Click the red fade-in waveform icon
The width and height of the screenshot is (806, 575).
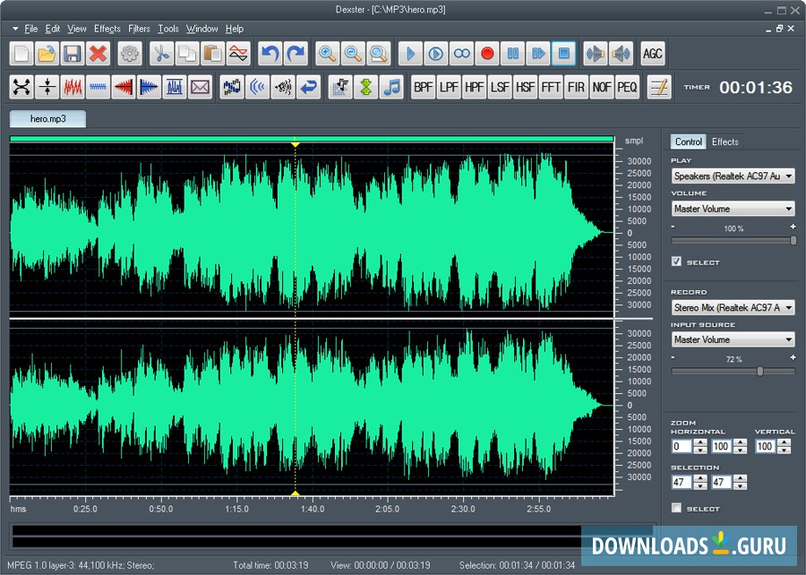pos(124,87)
